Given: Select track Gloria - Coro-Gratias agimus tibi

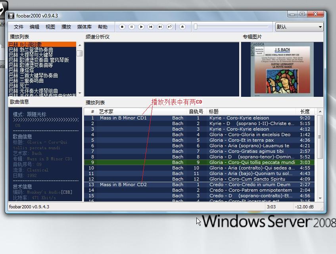Looking at the screenshot, I should click(199, 151).
